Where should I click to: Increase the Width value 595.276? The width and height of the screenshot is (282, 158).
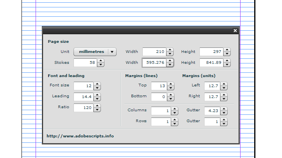coord(170,61)
